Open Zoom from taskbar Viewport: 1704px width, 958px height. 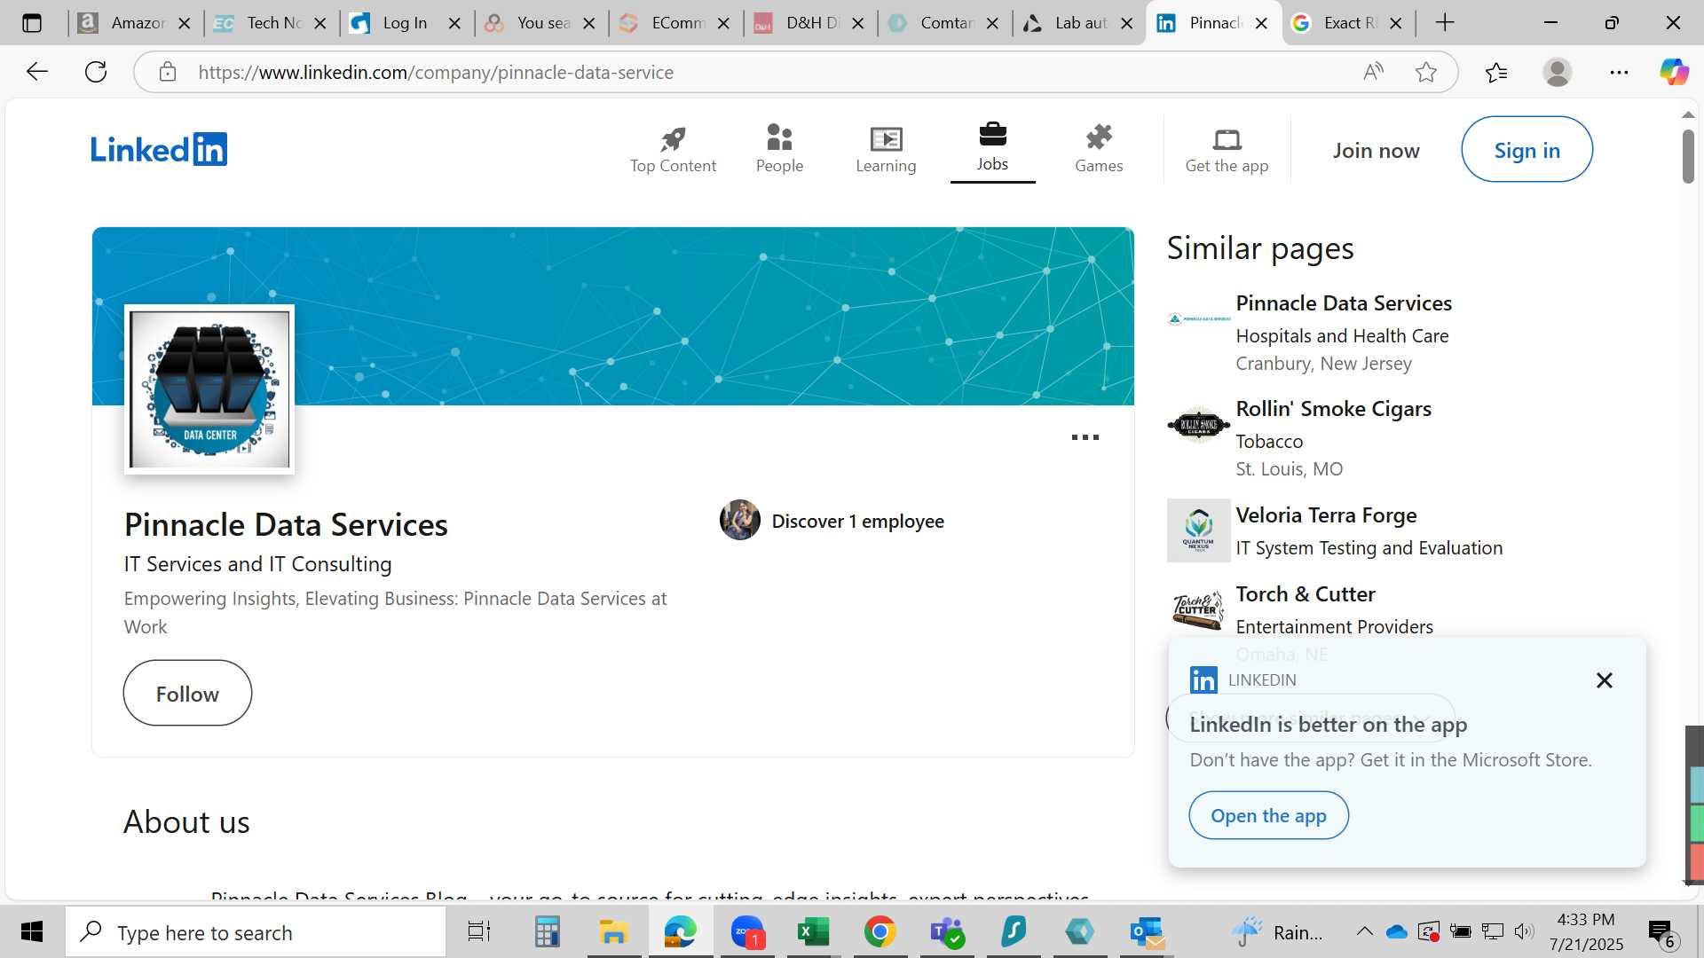(x=747, y=931)
